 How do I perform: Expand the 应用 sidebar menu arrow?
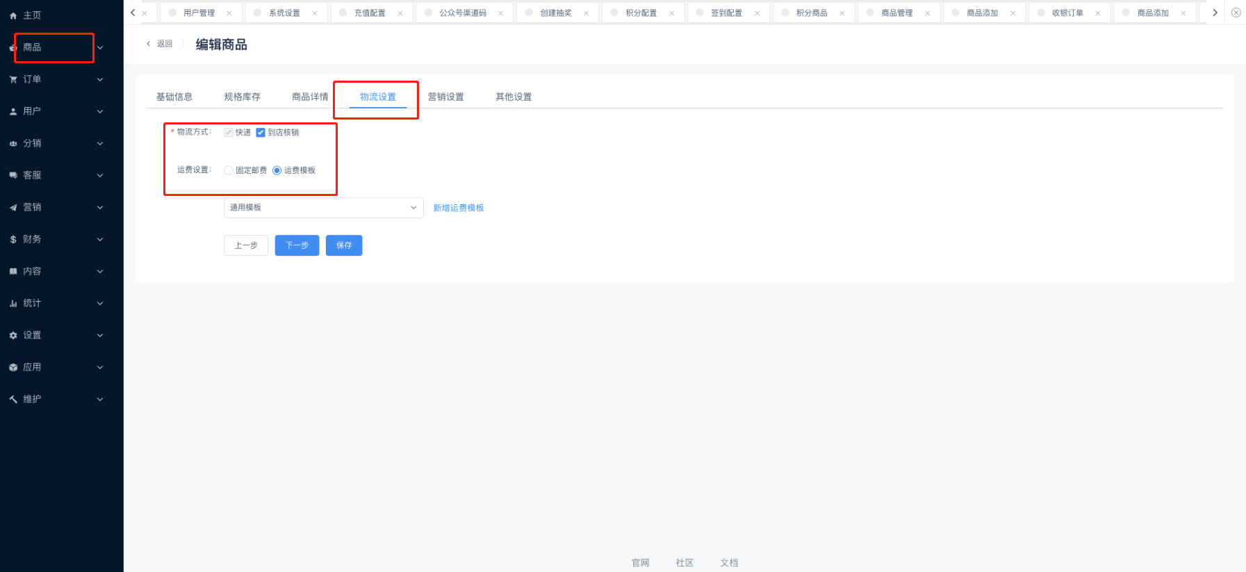[100, 368]
